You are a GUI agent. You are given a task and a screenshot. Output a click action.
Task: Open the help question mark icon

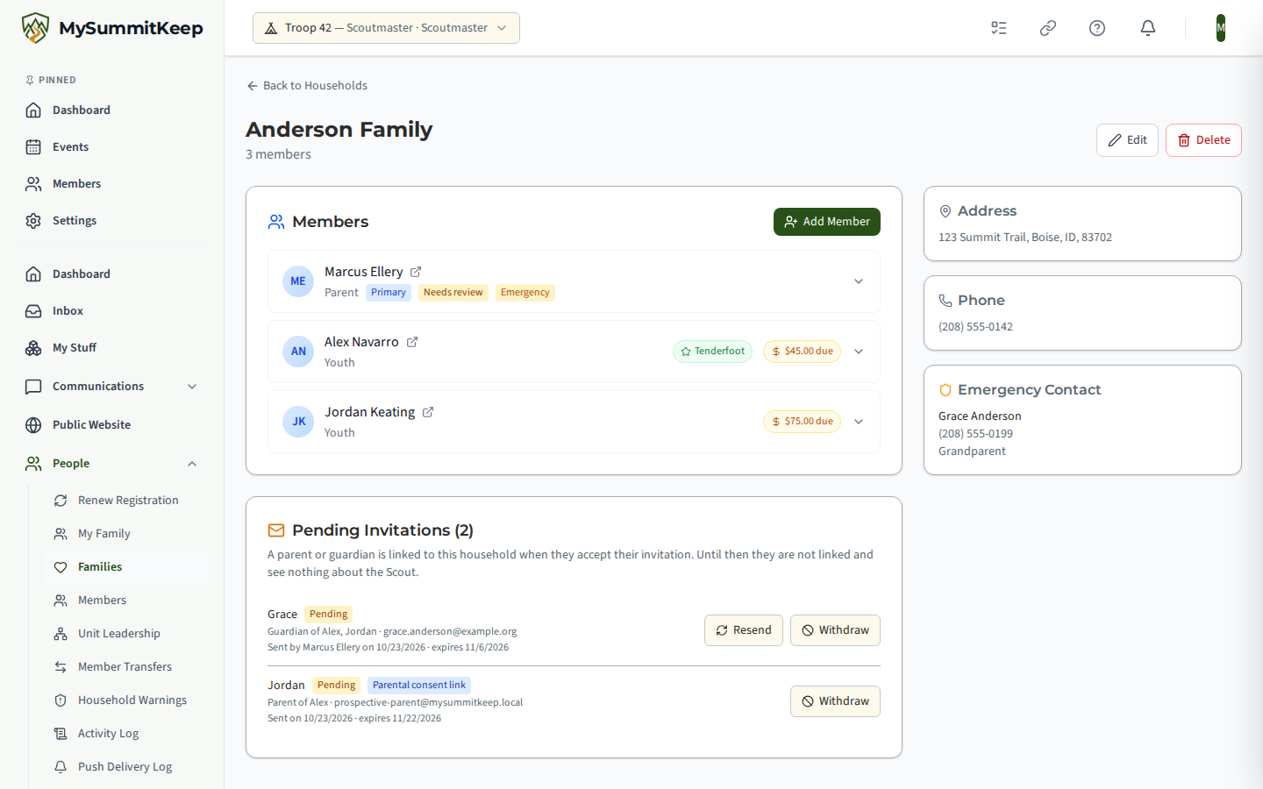point(1097,28)
